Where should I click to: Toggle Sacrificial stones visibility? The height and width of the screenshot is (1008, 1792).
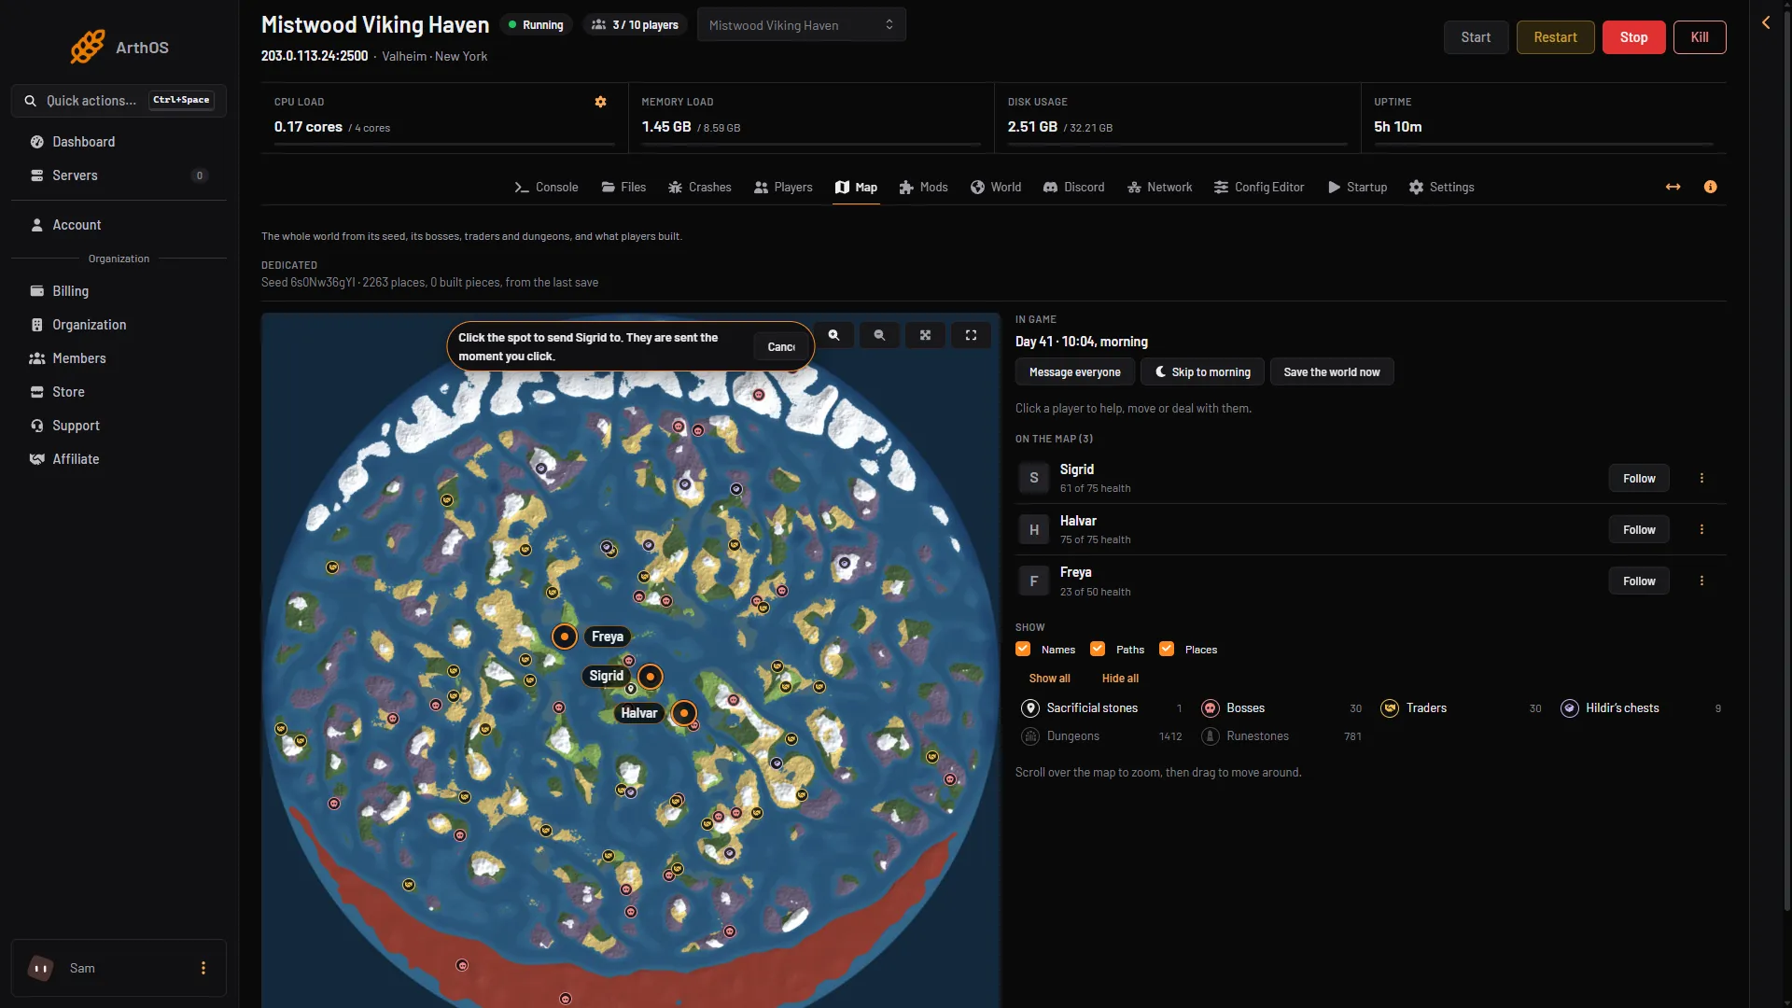[1101, 708]
